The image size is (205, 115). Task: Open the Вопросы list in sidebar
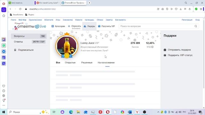[29, 36]
